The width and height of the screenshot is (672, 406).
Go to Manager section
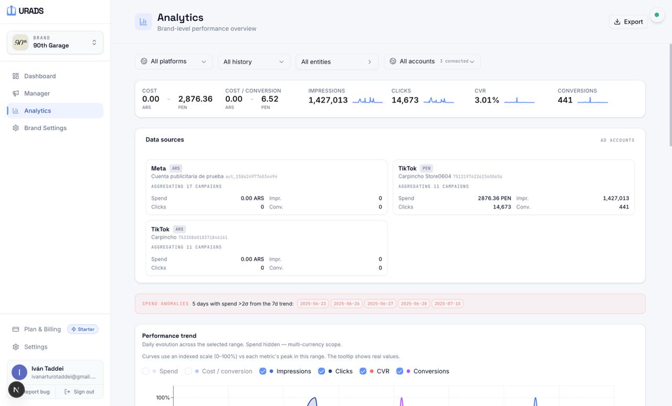pyautogui.click(x=55, y=93)
